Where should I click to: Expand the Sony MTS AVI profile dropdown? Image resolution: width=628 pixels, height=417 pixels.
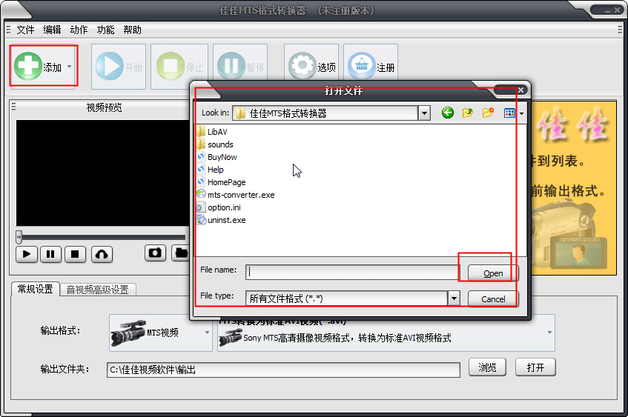549,333
